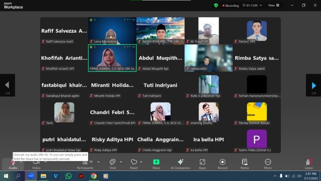
Task: Expand the meeting timer dropdown
Action: click(x=262, y=5)
